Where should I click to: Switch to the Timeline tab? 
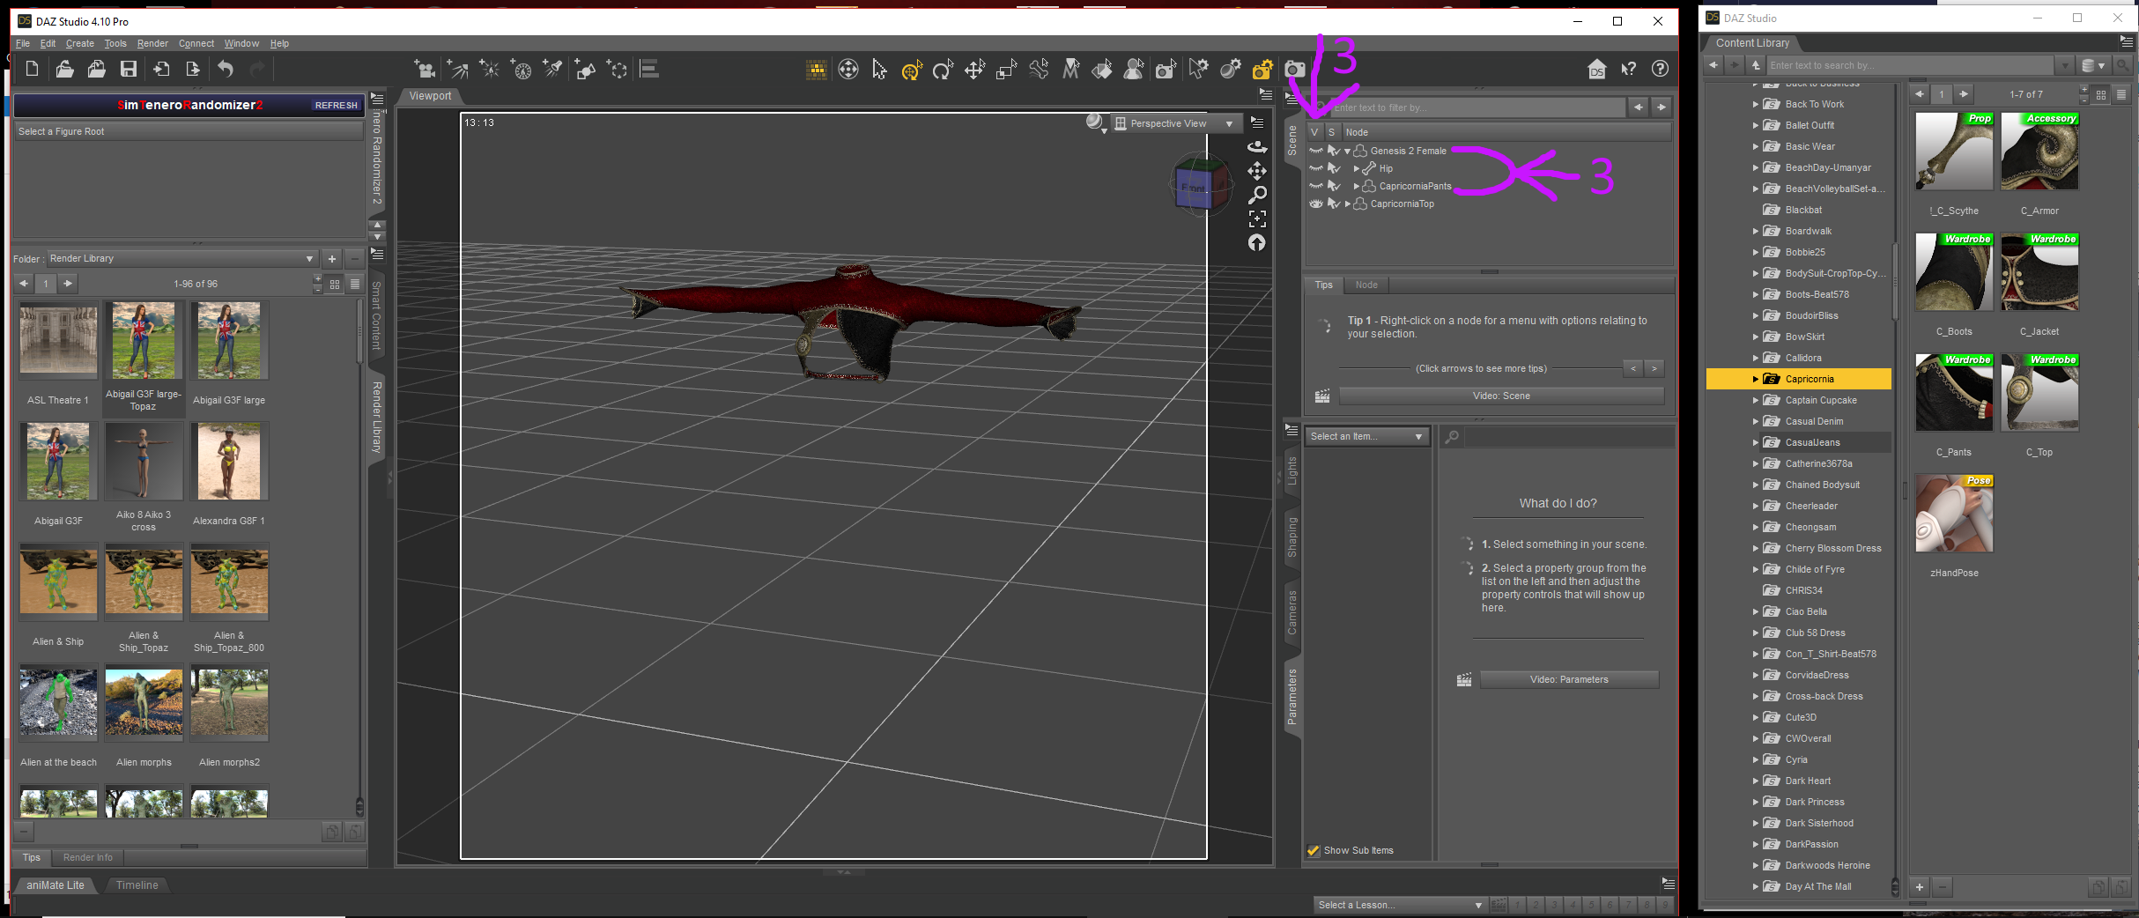(137, 885)
